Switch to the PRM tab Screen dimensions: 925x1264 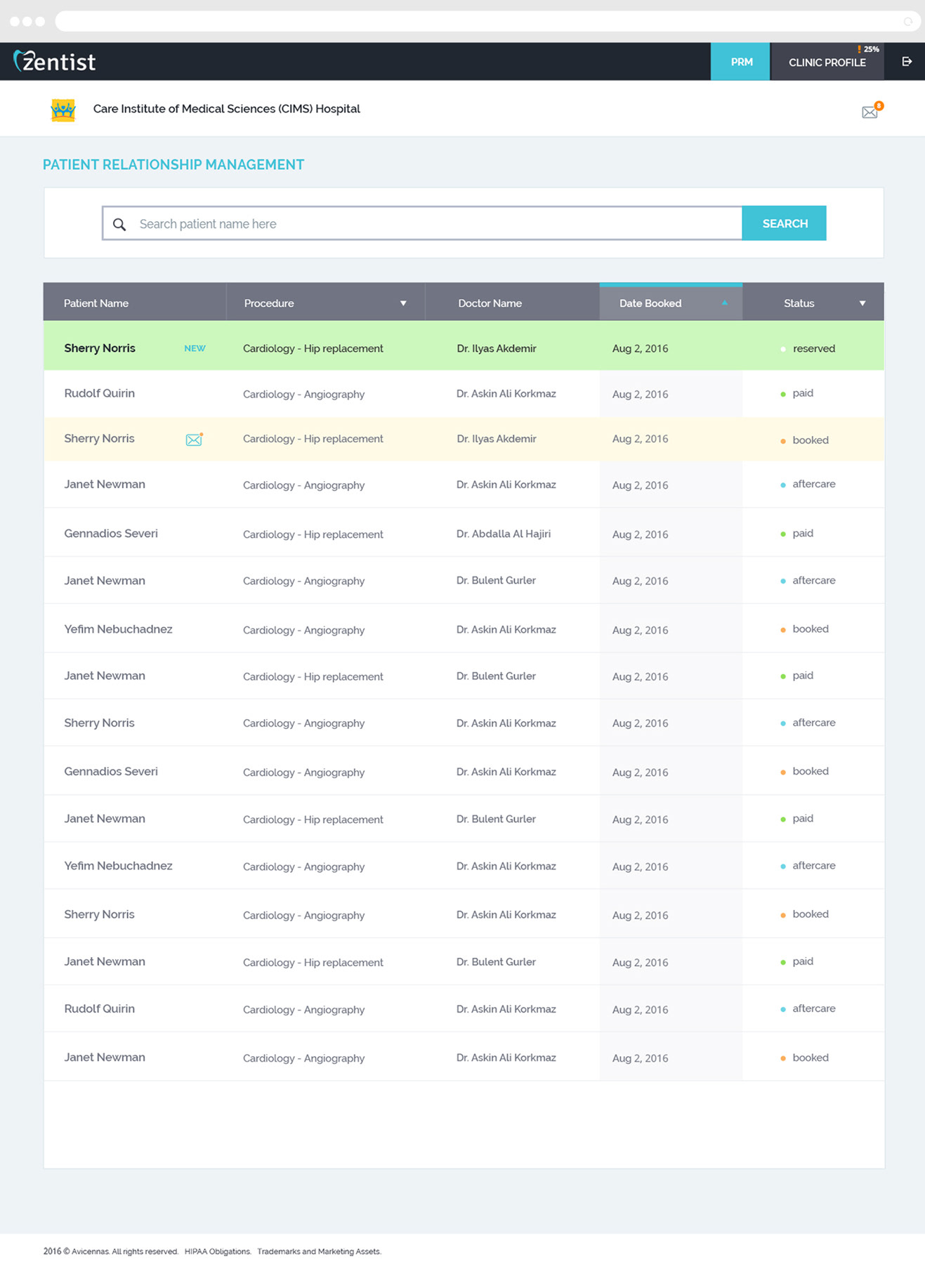pyautogui.click(x=741, y=62)
